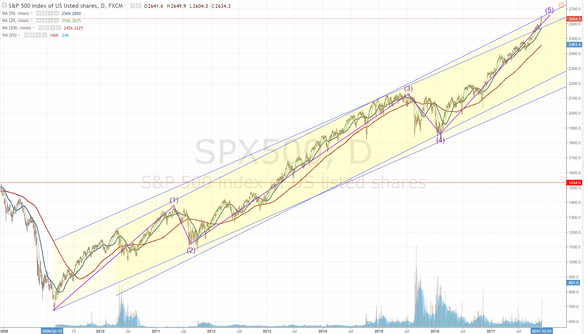Screen dimensions: 584x334
Task: Click the plus icon for MA (20, close)
Action: pos(50,21)
